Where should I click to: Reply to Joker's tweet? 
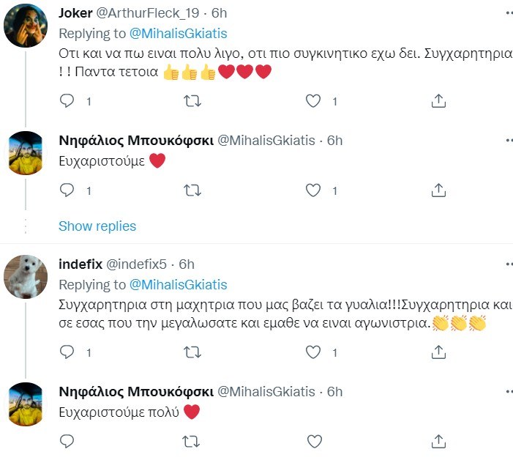point(67,101)
